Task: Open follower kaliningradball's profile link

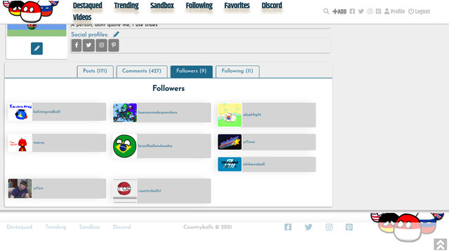Action: [47, 112]
